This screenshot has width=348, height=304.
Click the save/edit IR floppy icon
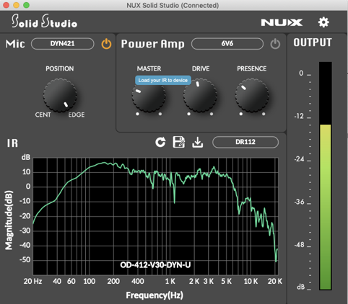click(179, 142)
